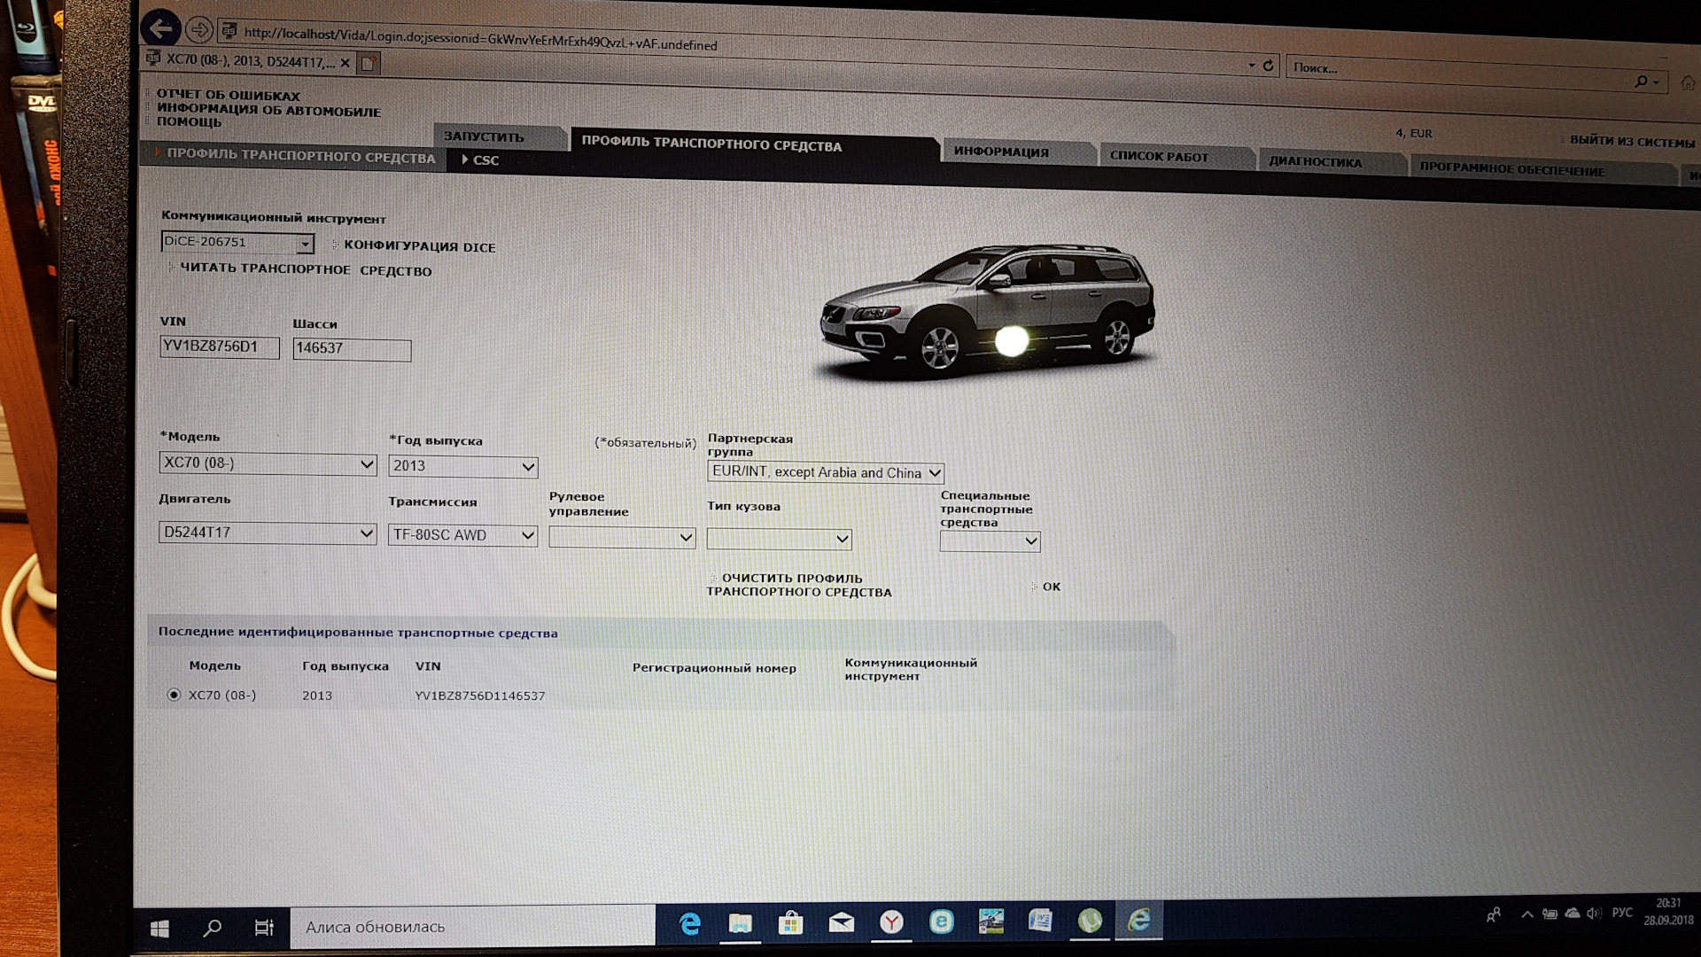Screen dimensions: 1701x957
Task: Open the Трансмиссия TF-80SC AWD dropdown
Action: [462, 535]
